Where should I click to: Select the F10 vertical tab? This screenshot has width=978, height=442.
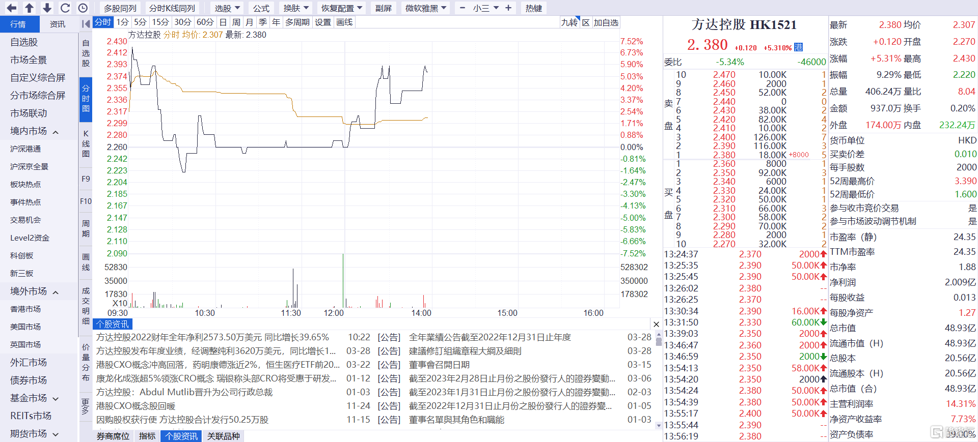[86, 201]
